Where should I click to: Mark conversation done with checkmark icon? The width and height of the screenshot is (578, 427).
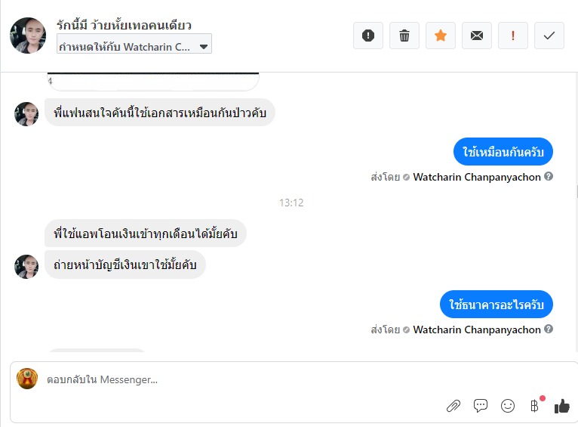(549, 36)
